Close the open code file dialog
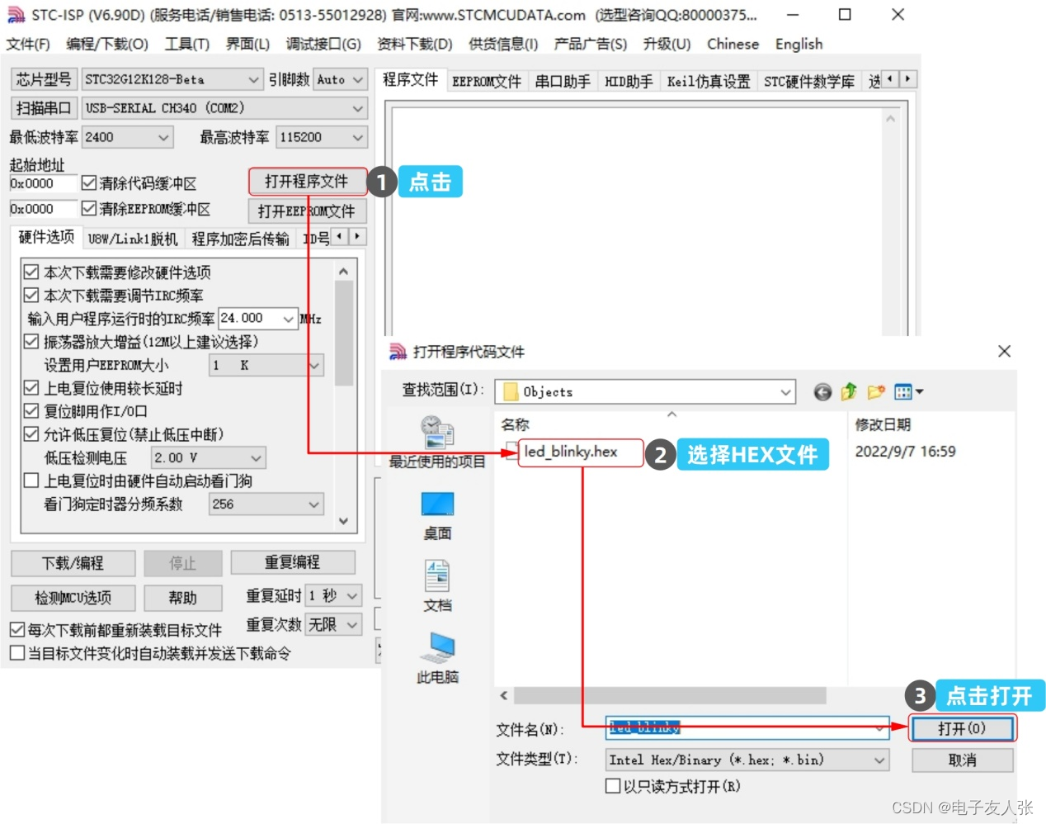Image resolution: width=1046 pixels, height=824 pixels. pos(1004,351)
